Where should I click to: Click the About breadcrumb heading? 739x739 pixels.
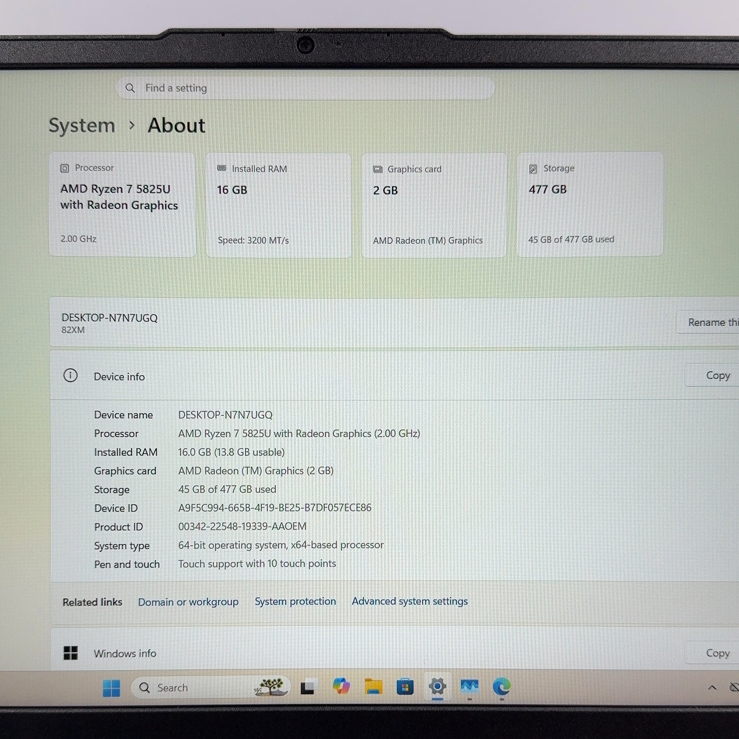click(x=176, y=126)
